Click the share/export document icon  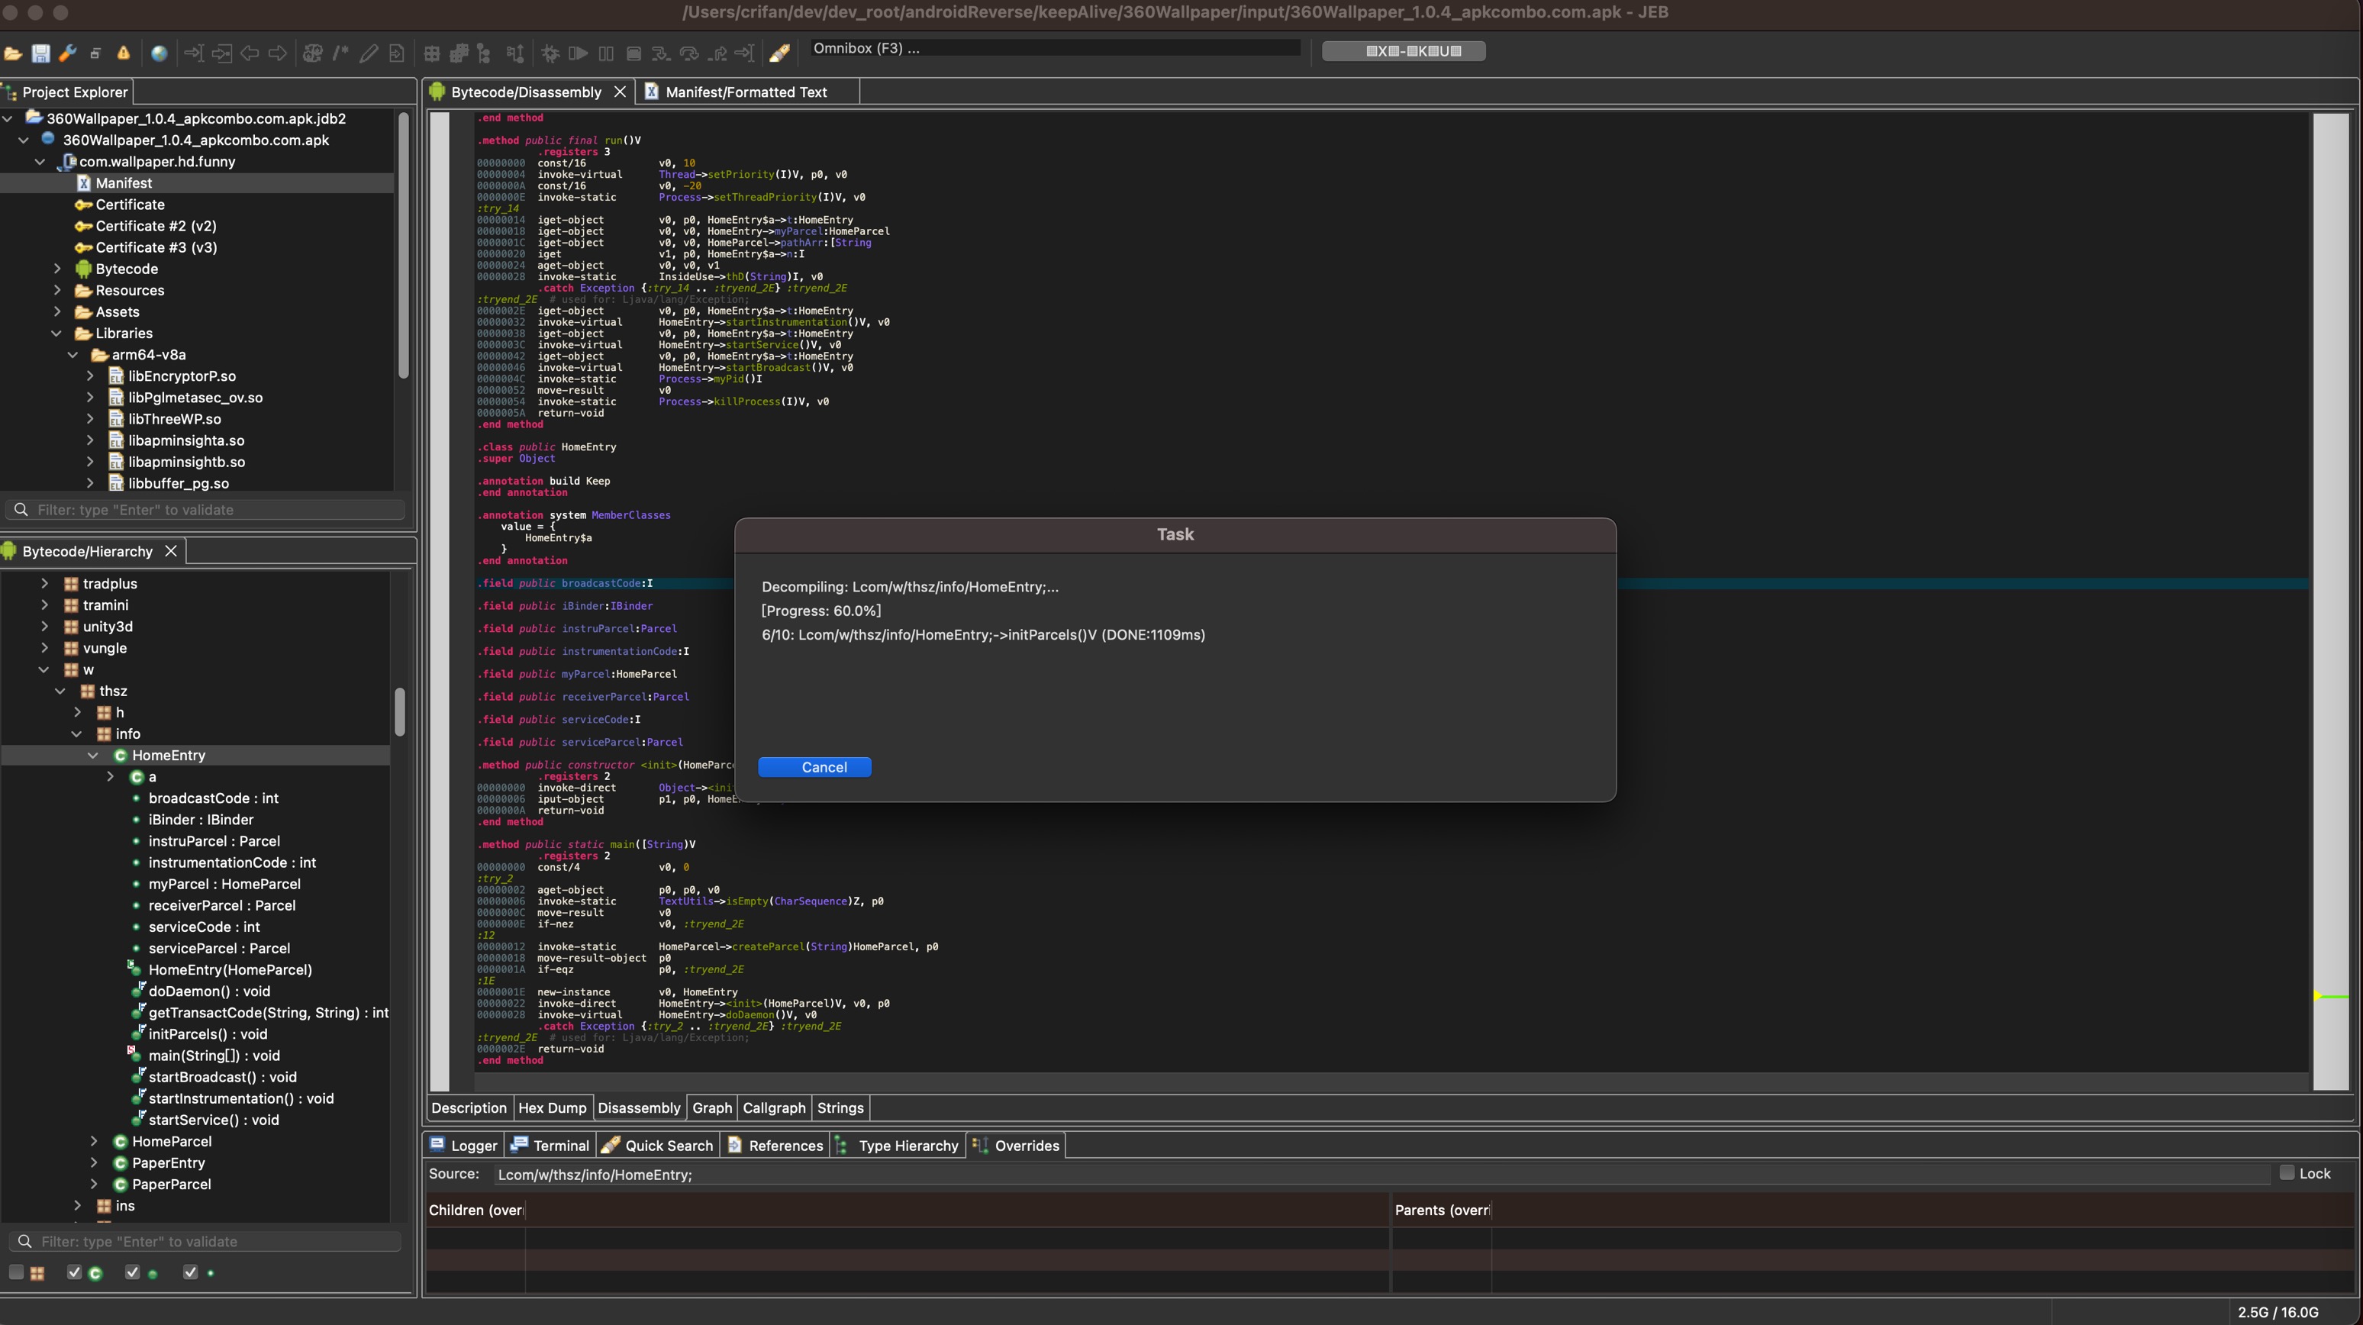pyautogui.click(x=396, y=53)
